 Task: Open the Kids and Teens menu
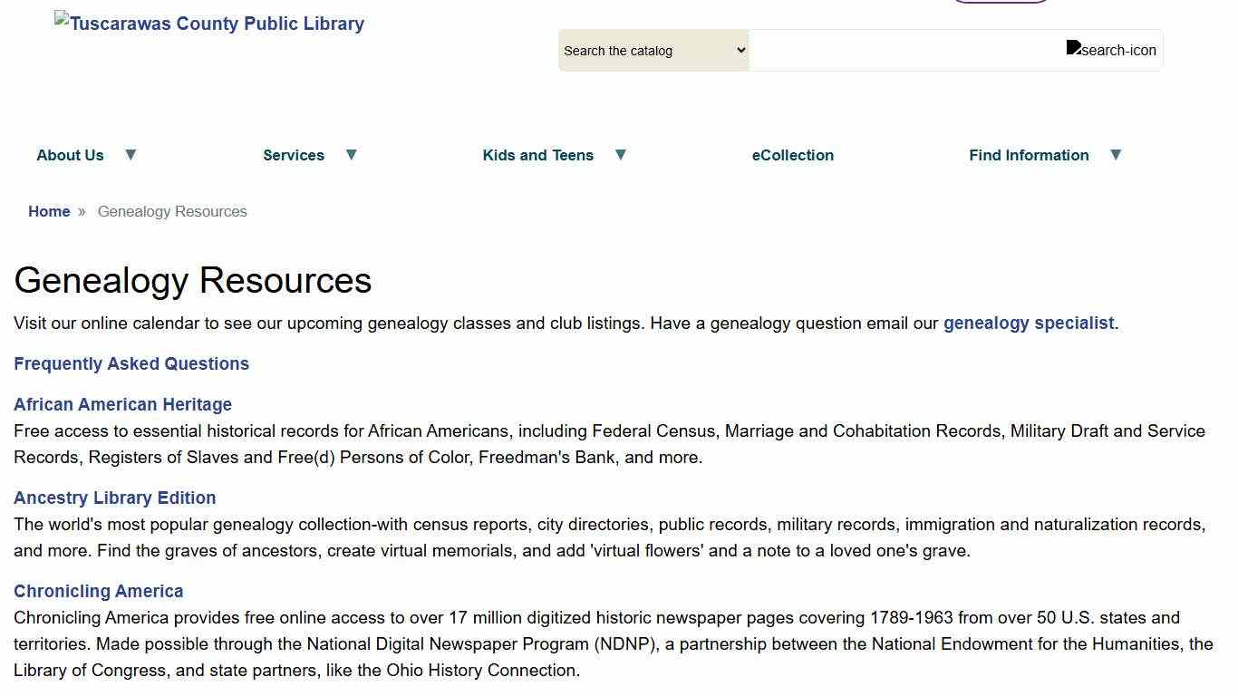point(537,155)
